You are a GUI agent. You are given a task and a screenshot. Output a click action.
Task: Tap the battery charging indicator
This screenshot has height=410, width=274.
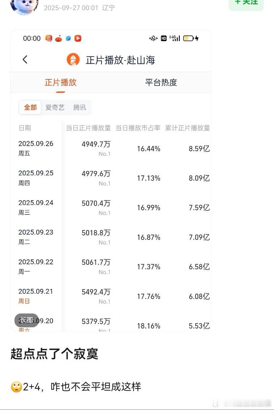(191, 38)
